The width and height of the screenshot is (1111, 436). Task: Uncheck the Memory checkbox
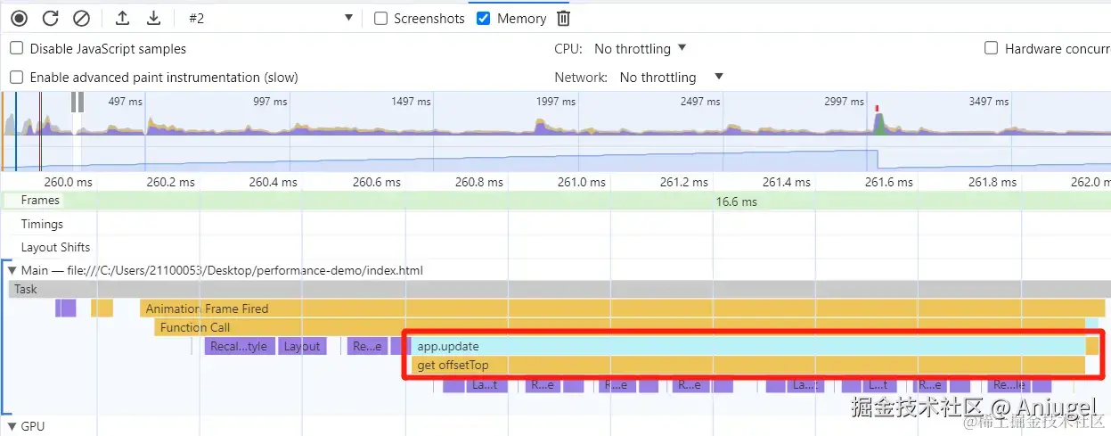pos(484,18)
